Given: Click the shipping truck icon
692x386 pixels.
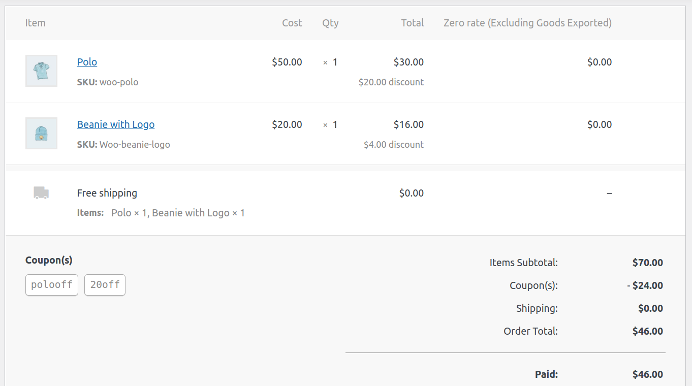Looking at the screenshot, I should [41, 193].
